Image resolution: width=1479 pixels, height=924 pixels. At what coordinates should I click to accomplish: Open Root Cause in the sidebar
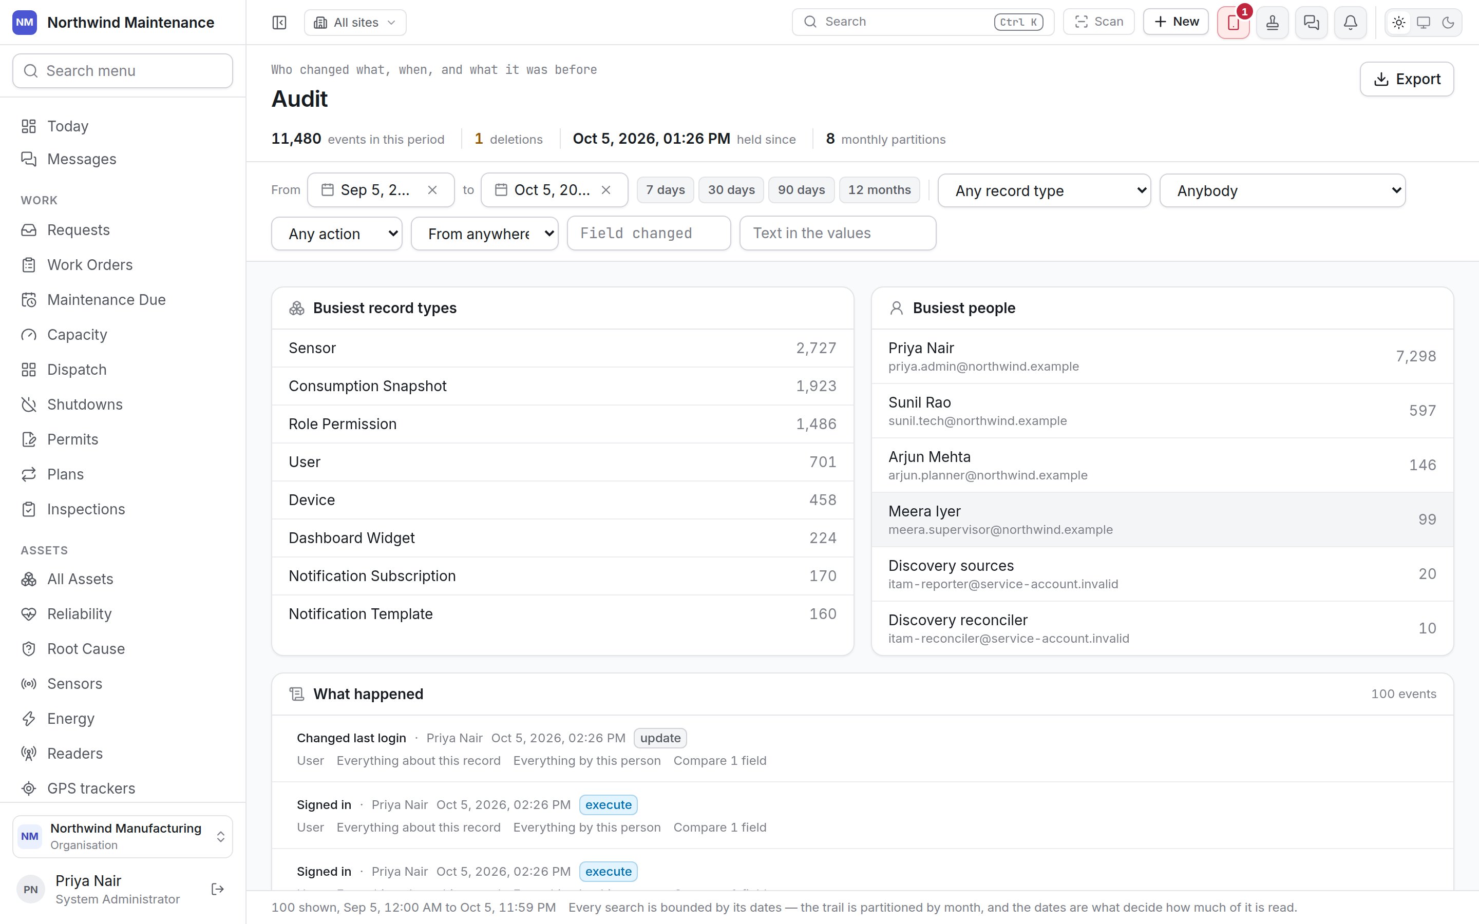click(123, 649)
